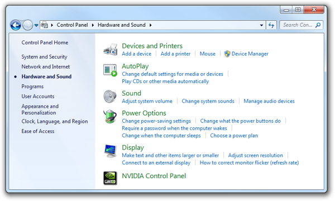Click Change what the power buttons do
Screen dimensions: 335x201
coord(240,121)
